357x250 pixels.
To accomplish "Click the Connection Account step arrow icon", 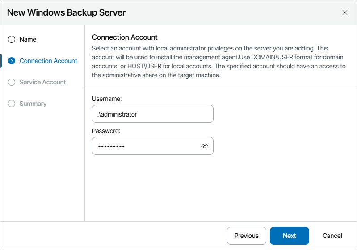I will pos(12,61).
